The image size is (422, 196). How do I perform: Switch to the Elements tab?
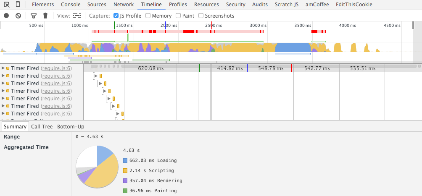[43, 5]
